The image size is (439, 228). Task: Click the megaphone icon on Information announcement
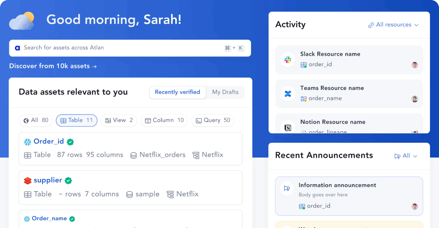click(x=287, y=188)
